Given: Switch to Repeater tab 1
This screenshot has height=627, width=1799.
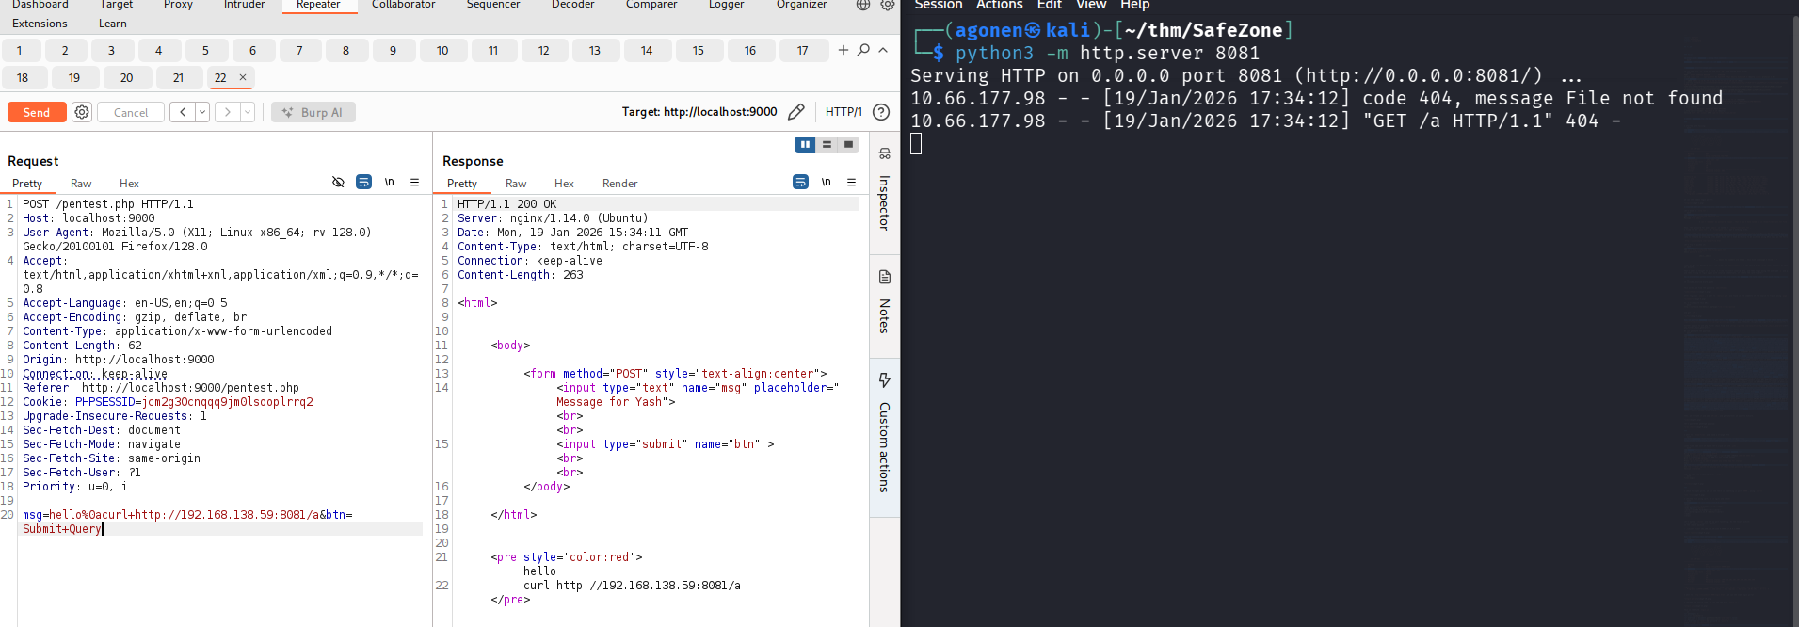Looking at the screenshot, I should 19,50.
